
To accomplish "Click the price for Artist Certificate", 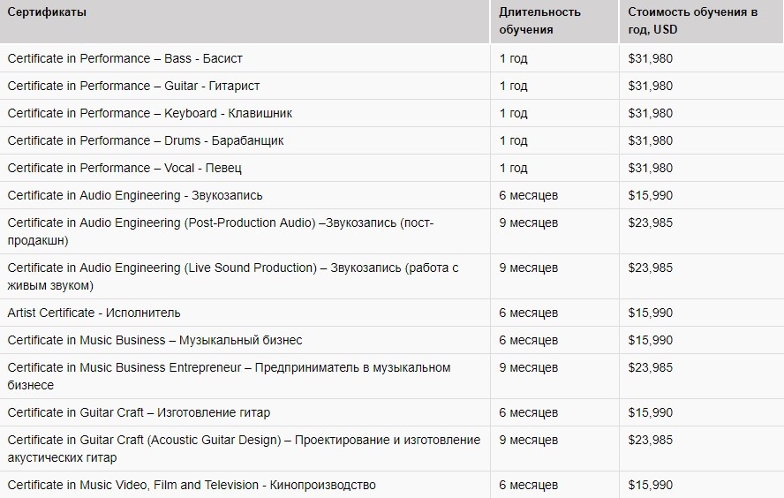I will [x=651, y=313].
